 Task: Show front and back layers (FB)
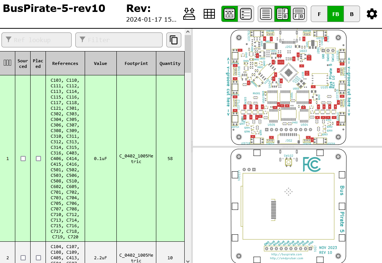[335, 14]
